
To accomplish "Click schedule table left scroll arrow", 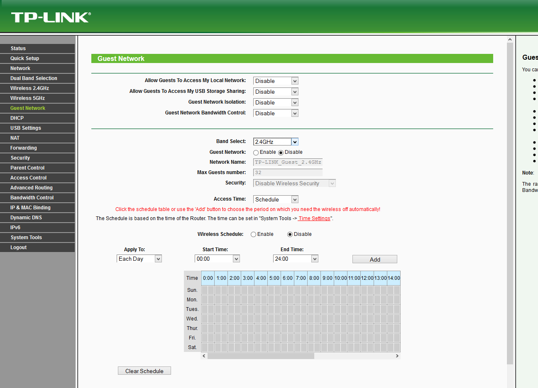I will [x=204, y=356].
